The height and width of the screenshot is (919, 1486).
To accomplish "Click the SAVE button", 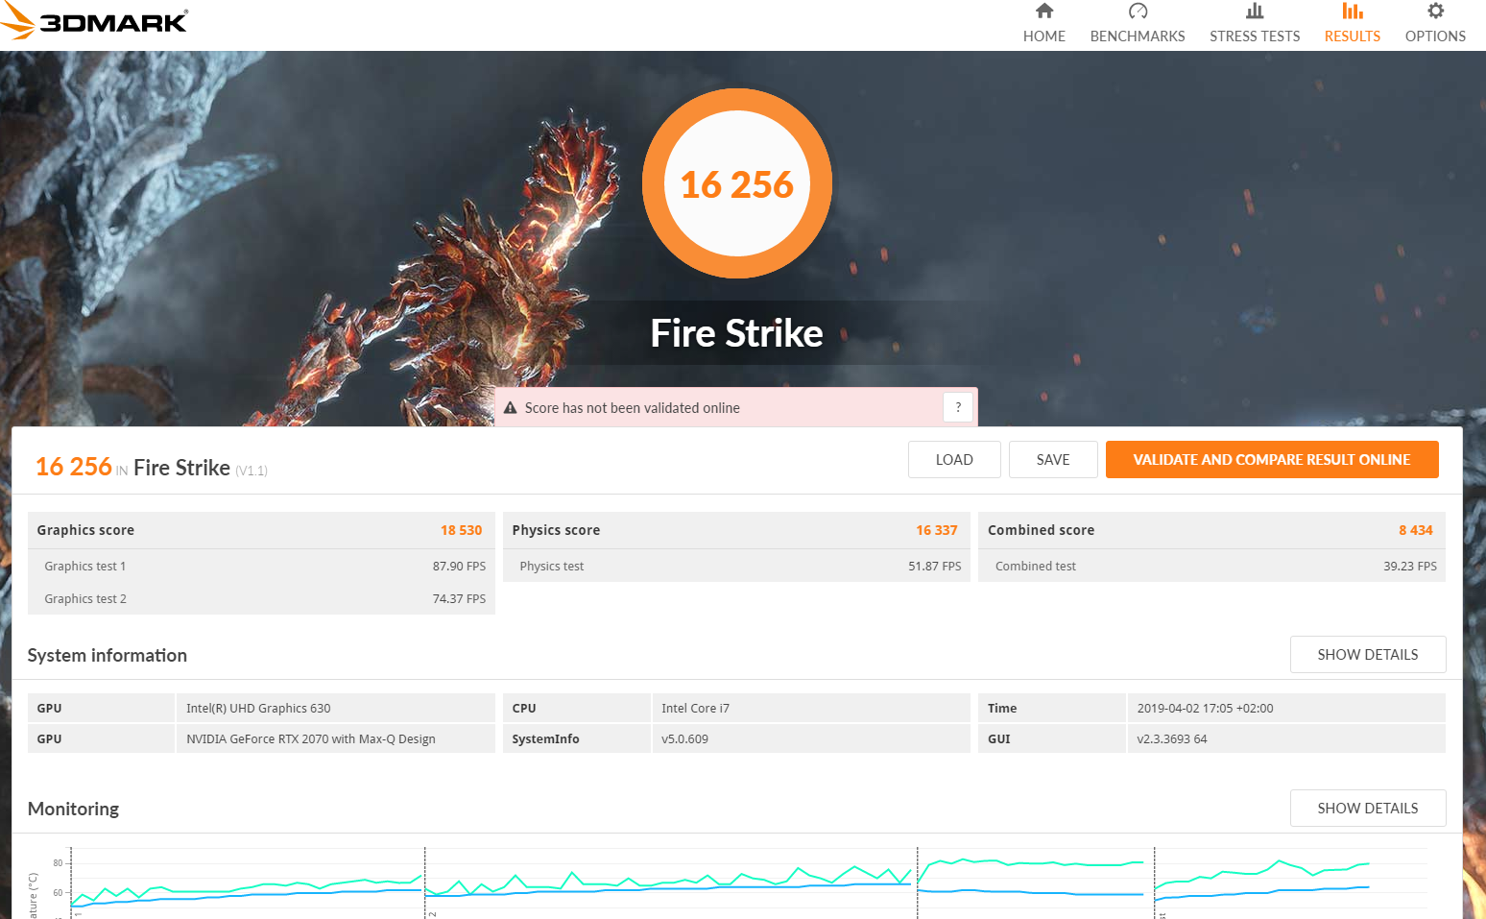I will [1053, 459].
